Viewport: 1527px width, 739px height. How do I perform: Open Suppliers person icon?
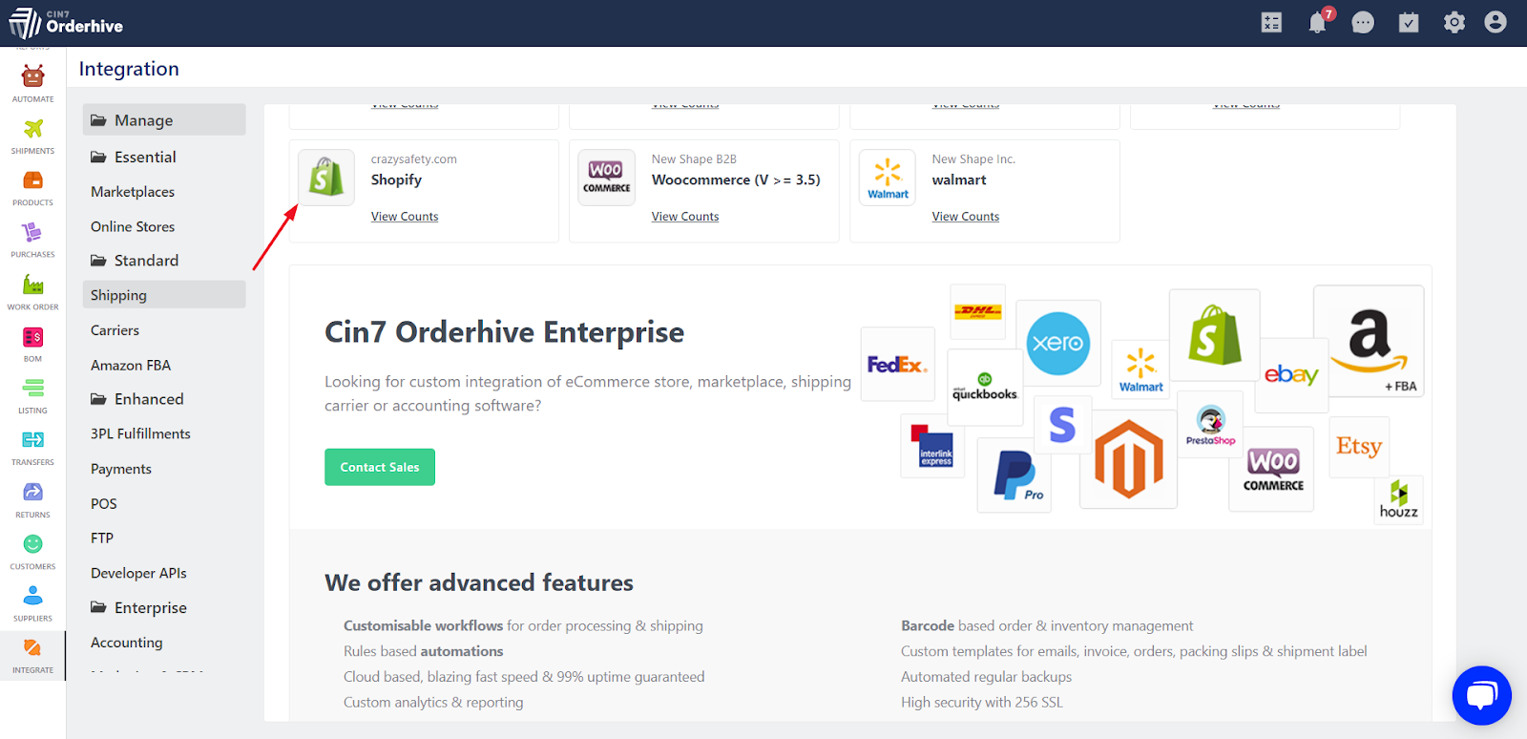tap(32, 596)
